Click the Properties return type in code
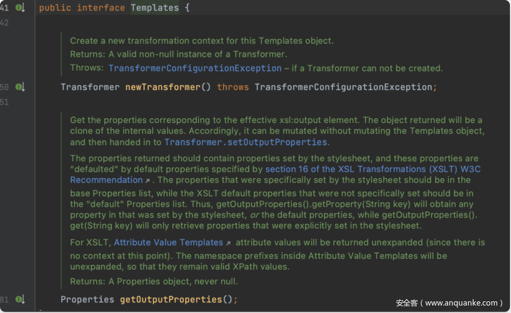 pyautogui.click(x=87, y=300)
